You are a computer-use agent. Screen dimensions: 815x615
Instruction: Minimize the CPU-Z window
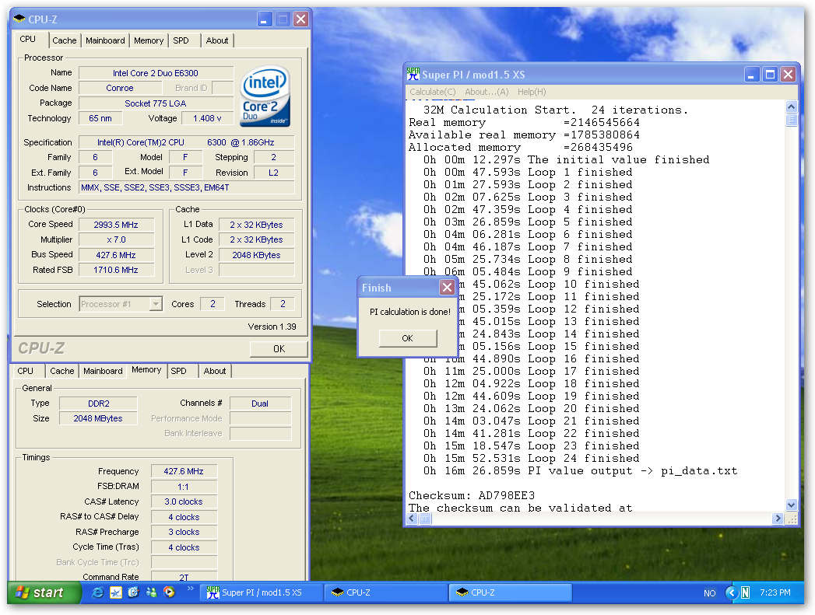pyautogui.click(x=264, y=19)
